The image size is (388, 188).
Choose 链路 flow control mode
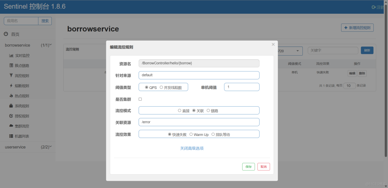point(208,111)
